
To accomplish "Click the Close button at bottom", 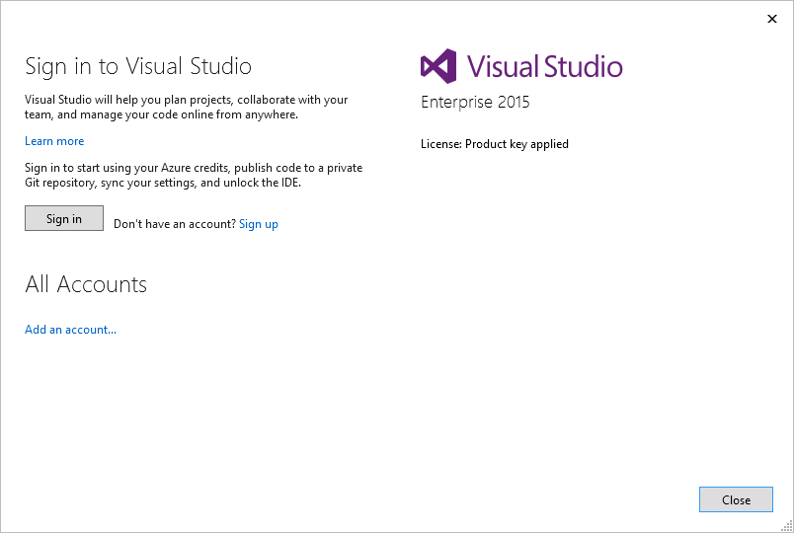I will click(736, 499).
